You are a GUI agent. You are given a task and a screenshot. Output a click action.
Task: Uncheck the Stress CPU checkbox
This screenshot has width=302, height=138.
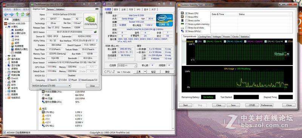pos(186,13)
